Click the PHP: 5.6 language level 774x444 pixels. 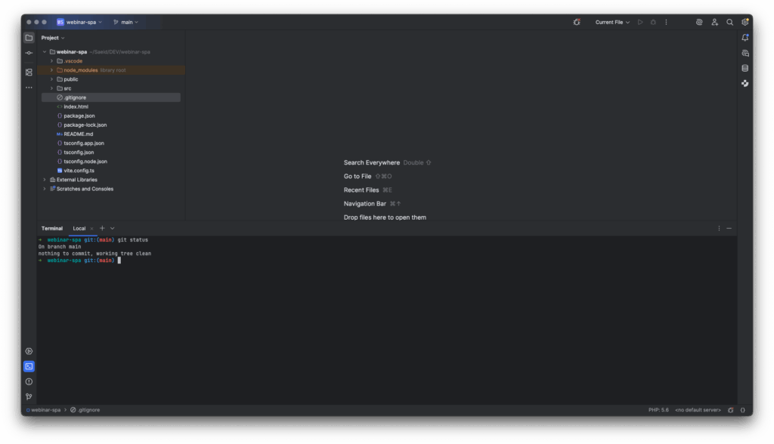(658, 410)
